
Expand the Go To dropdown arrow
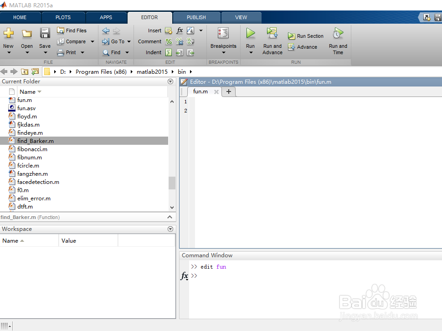129,41
